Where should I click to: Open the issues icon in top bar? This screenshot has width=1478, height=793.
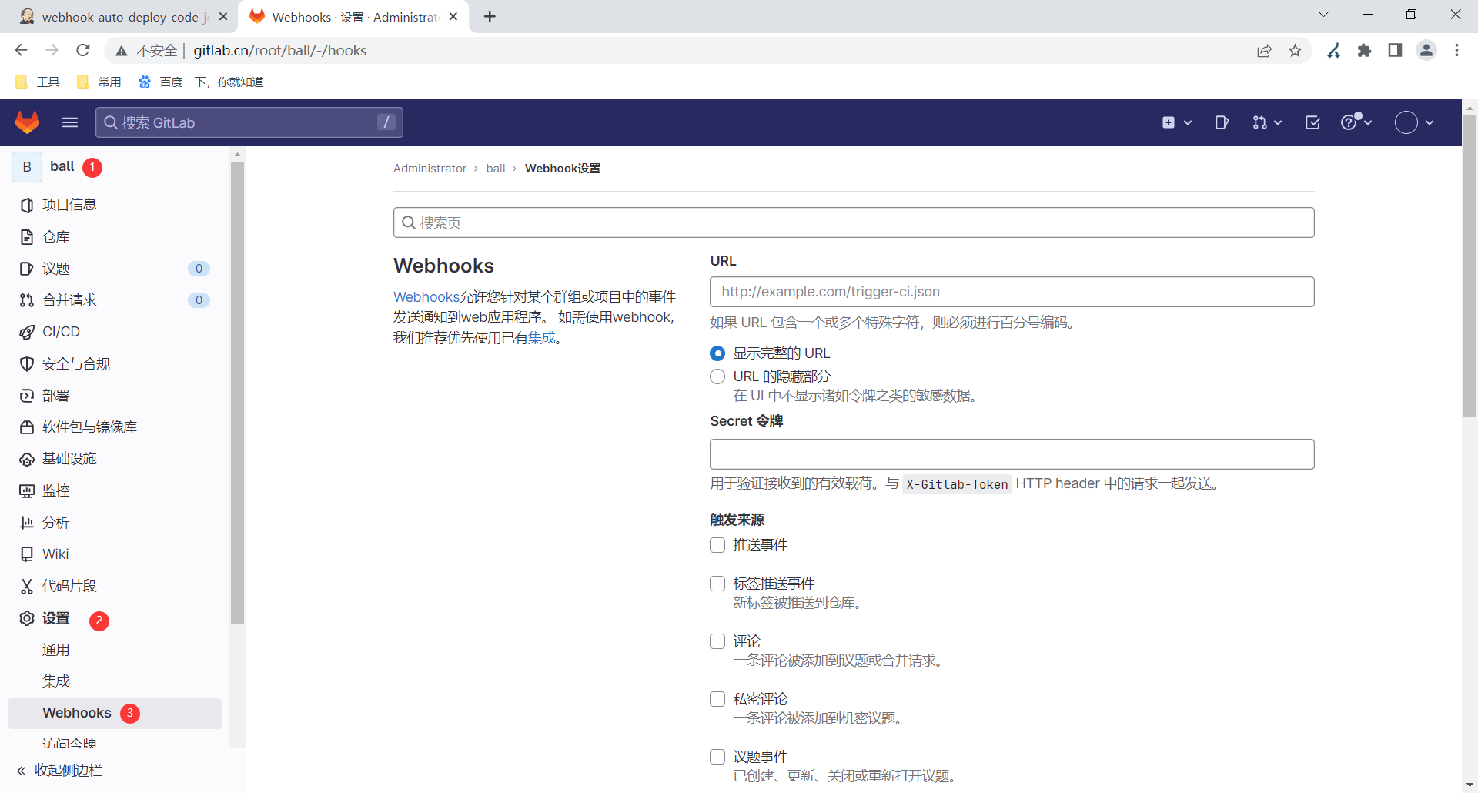1221,122
